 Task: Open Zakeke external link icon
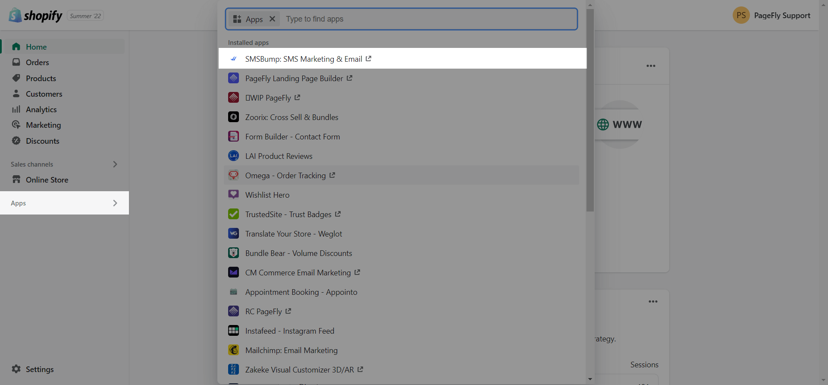(x=360, y=369)
